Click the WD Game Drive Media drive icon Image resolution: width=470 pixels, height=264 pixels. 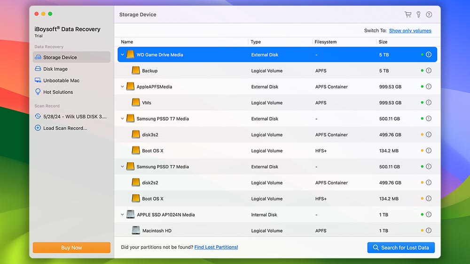point(130,55)
